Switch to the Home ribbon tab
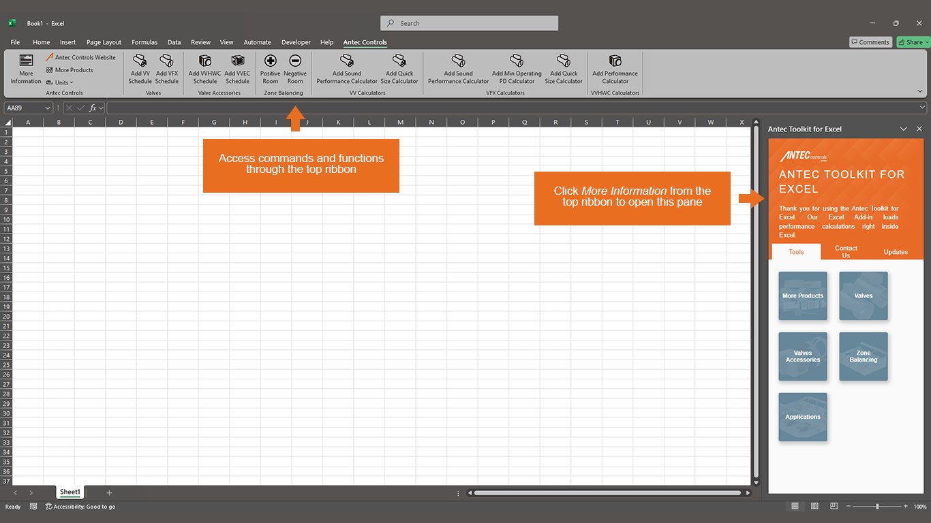This screenshot has height=523, width=931. (41, 42)
